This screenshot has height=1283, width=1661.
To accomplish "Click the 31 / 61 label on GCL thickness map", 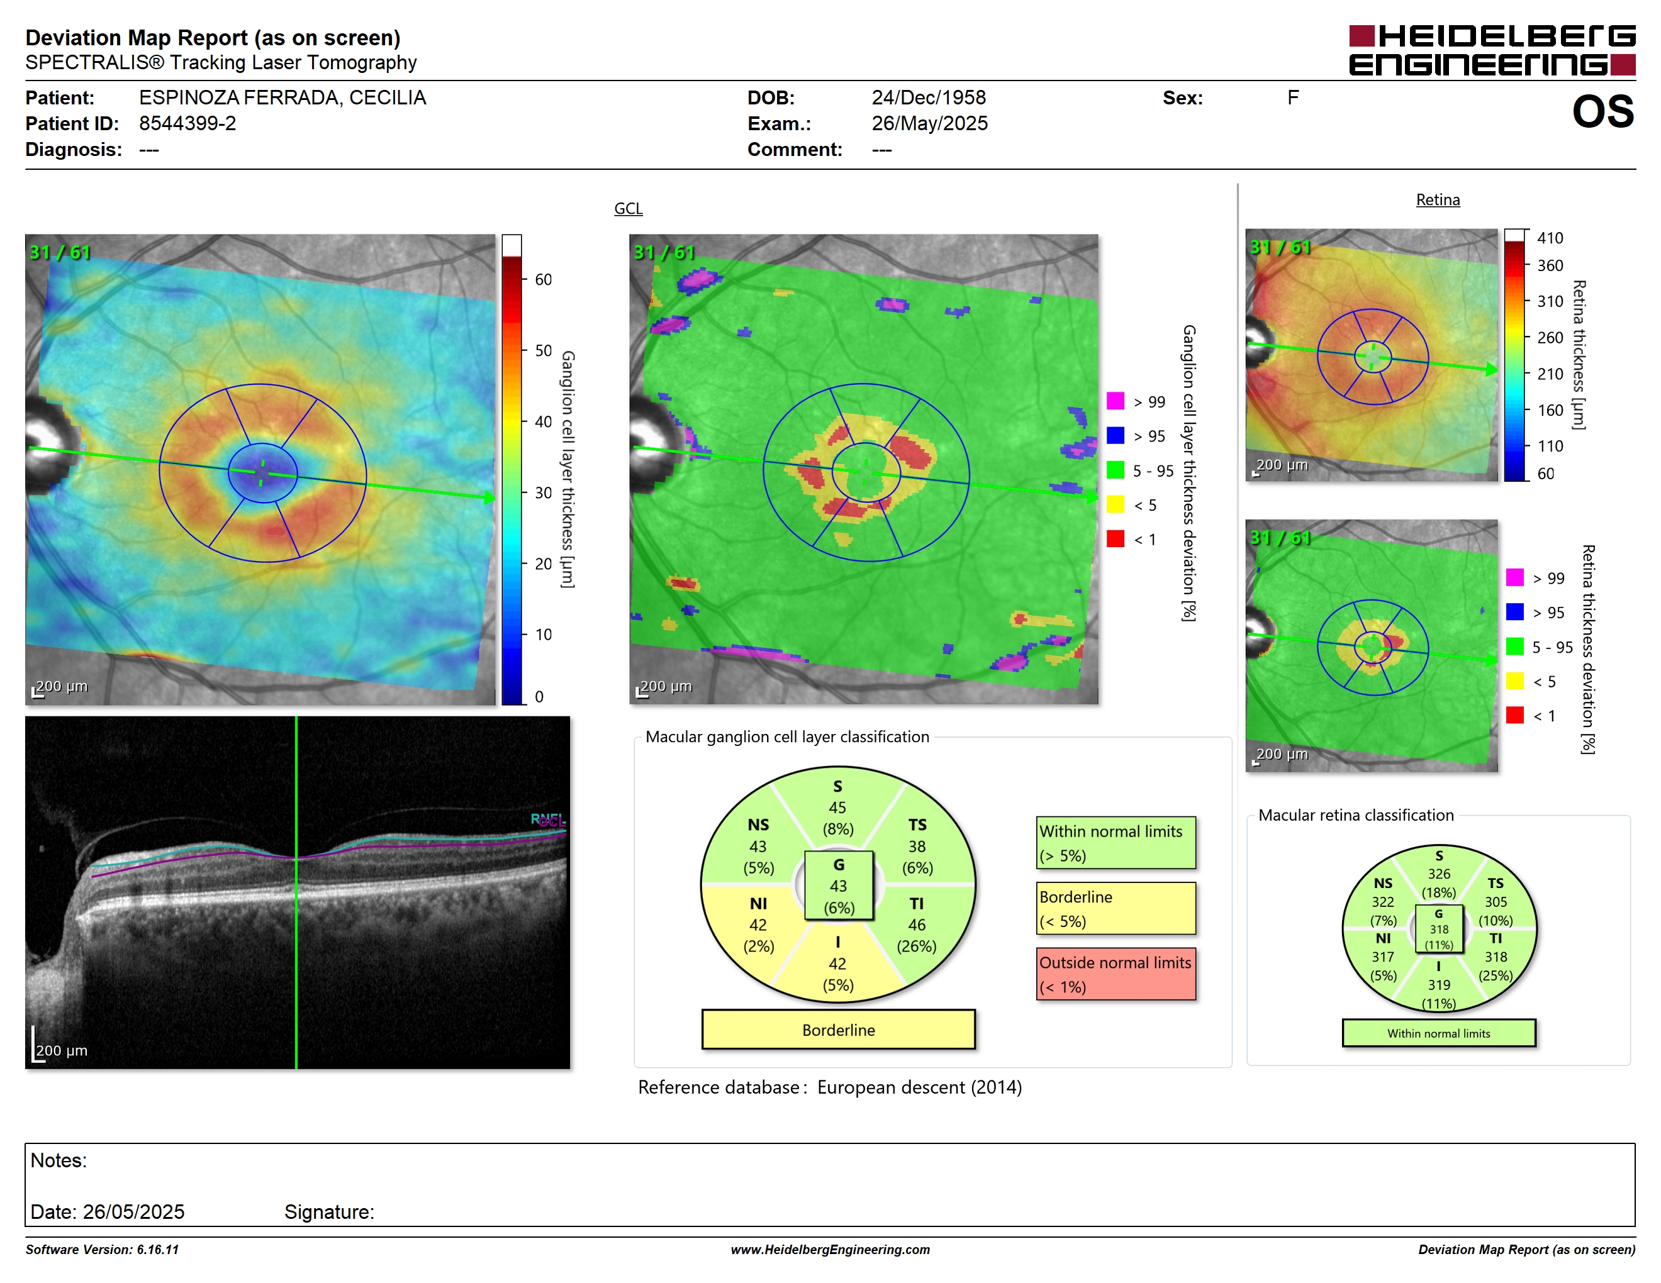I will 59,252.
